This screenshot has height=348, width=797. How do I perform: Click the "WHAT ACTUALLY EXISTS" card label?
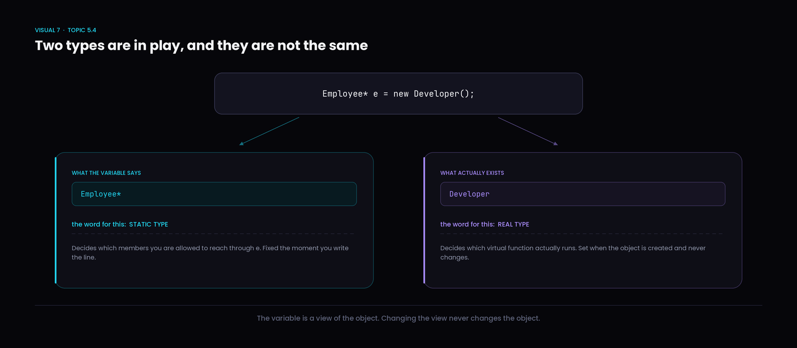472,173
